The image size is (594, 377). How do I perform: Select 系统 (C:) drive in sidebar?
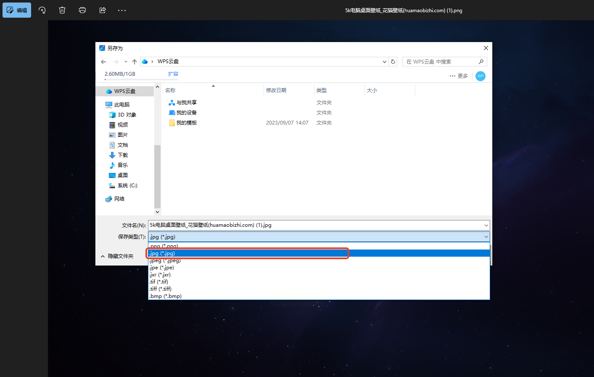pos(123,186)
